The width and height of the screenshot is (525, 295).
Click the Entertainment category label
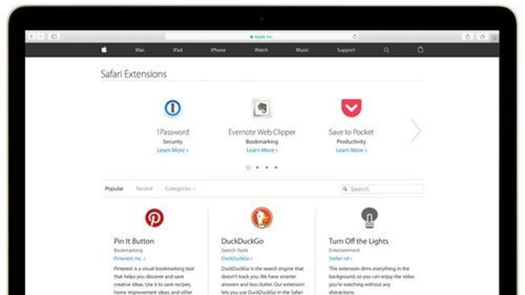click(x=344, y=250)
